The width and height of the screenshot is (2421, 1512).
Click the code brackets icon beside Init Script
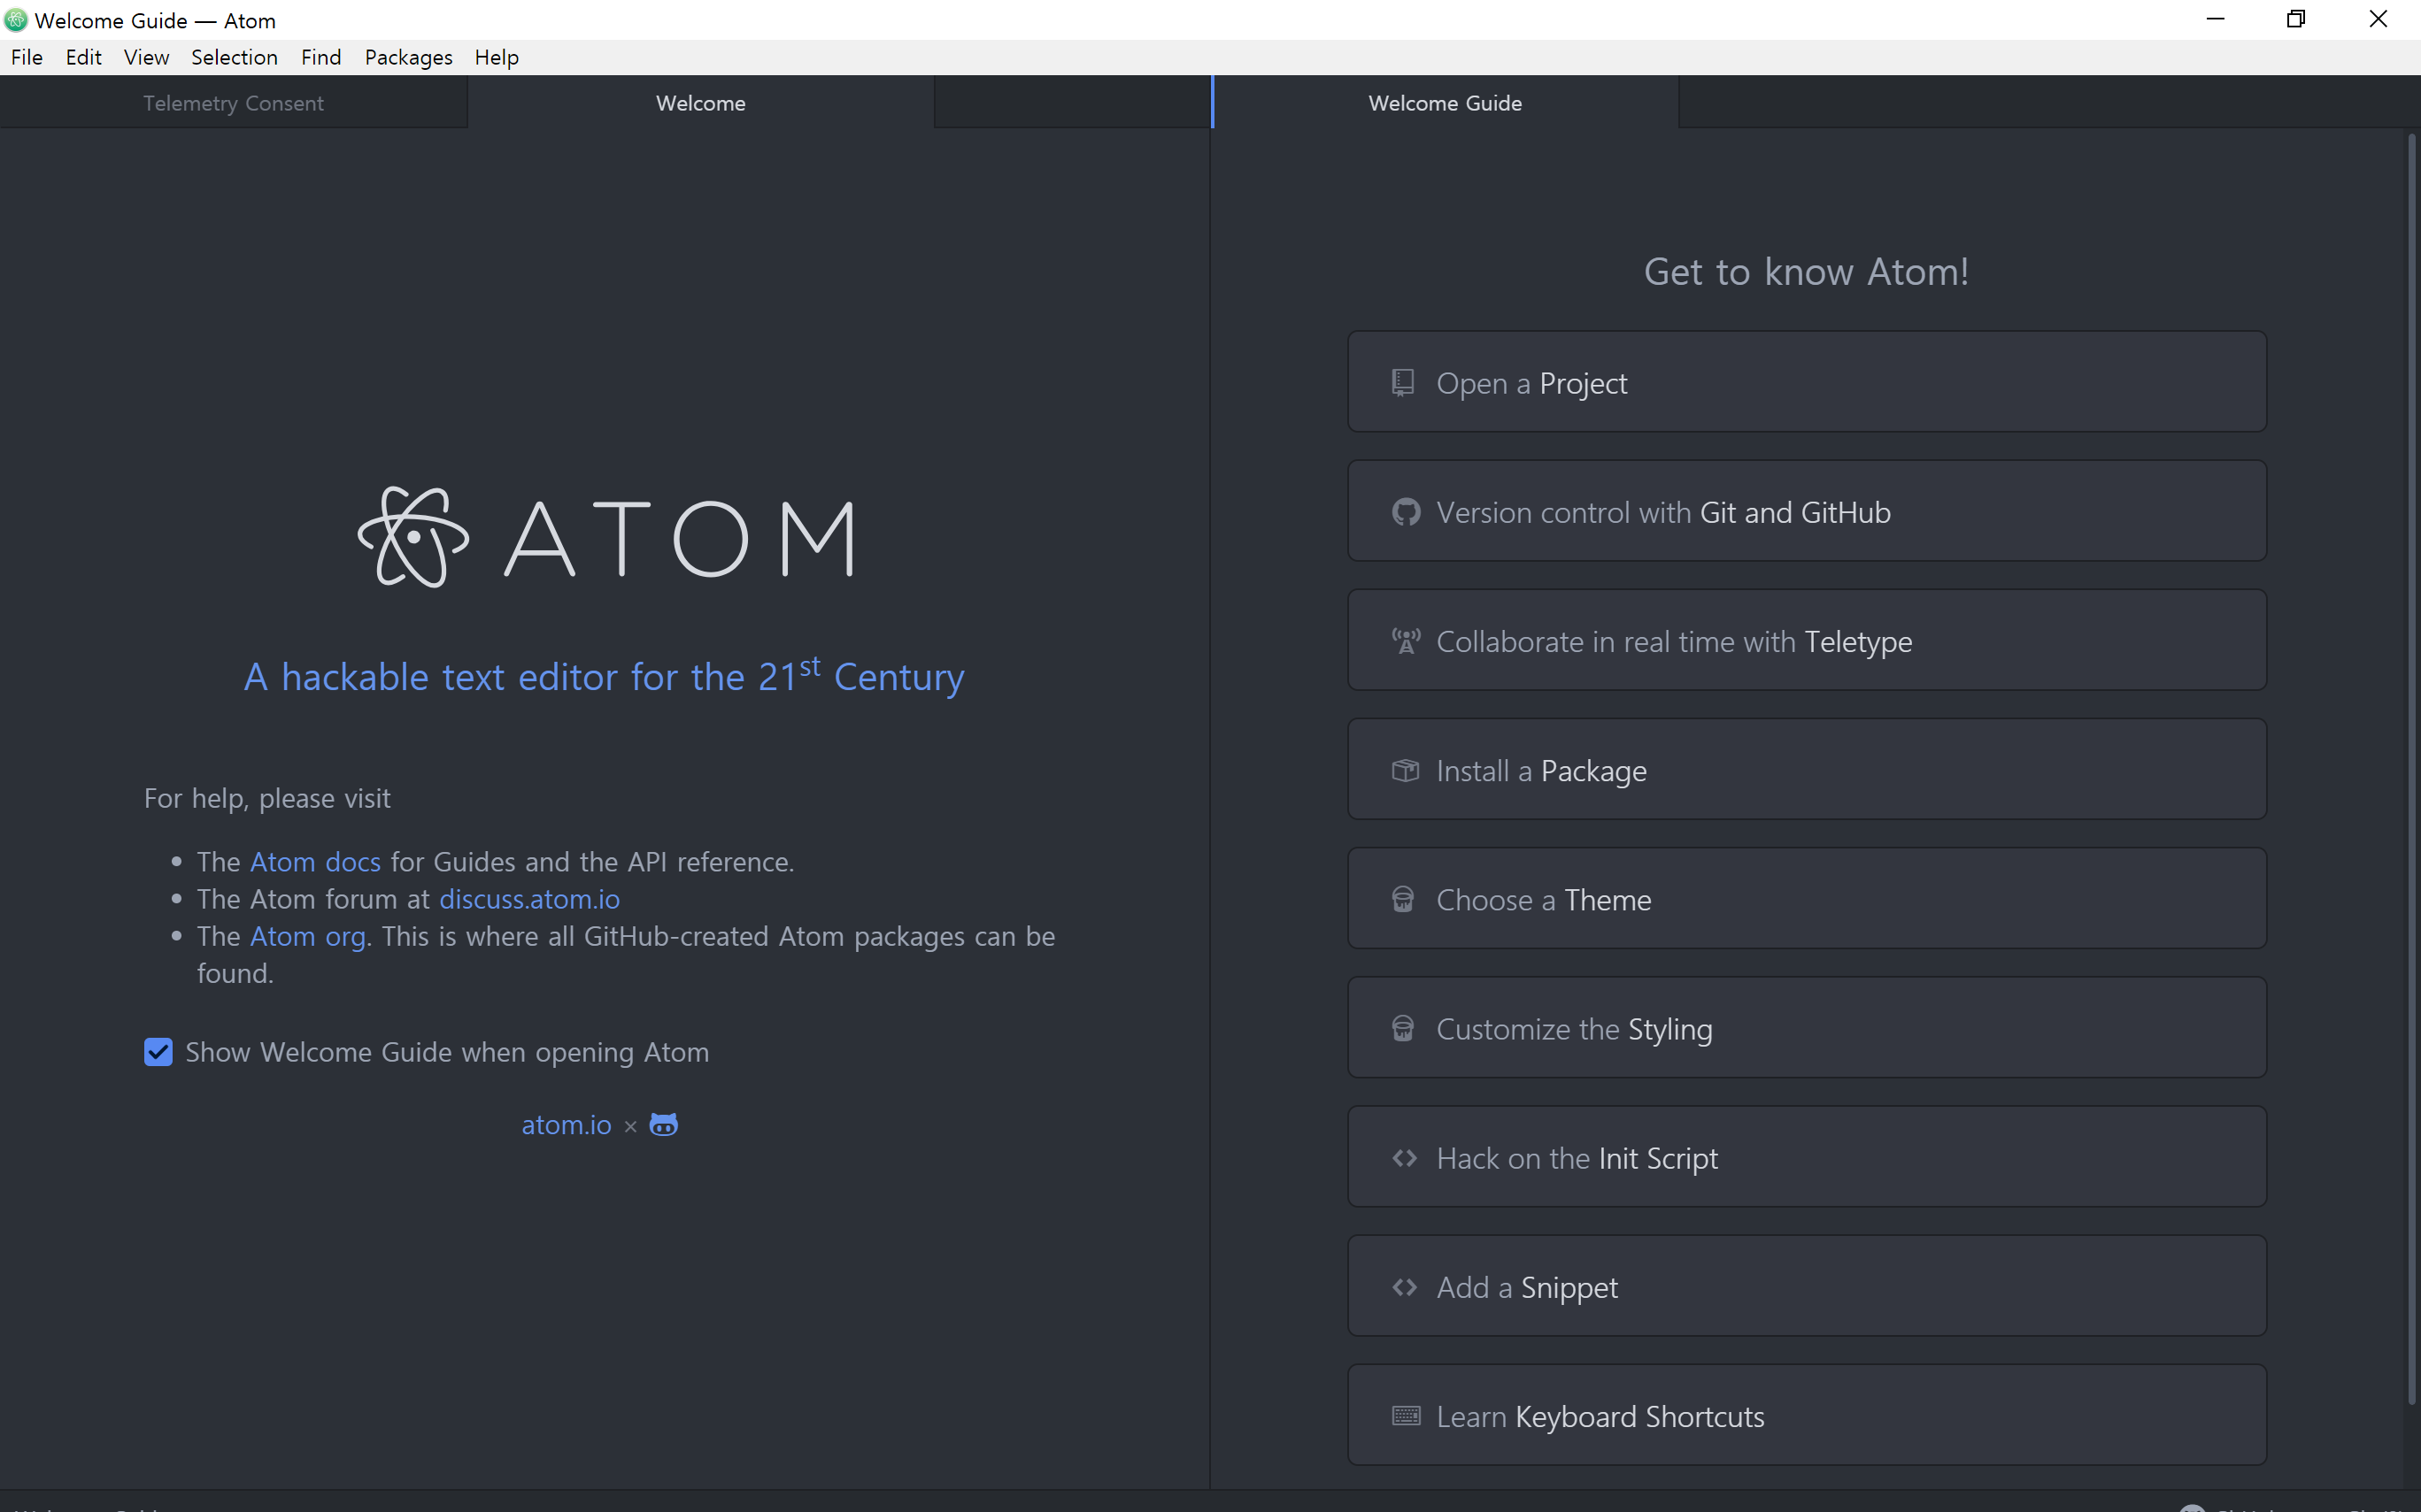(1405, 1158)
